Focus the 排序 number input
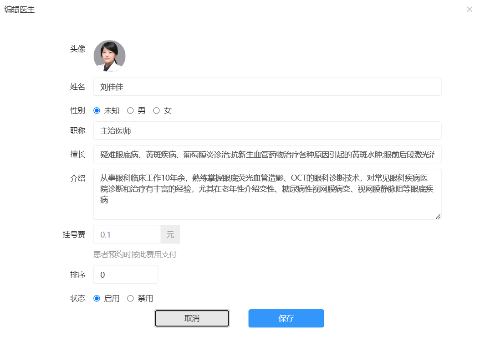The image size is (480, 337). (126, 275)
